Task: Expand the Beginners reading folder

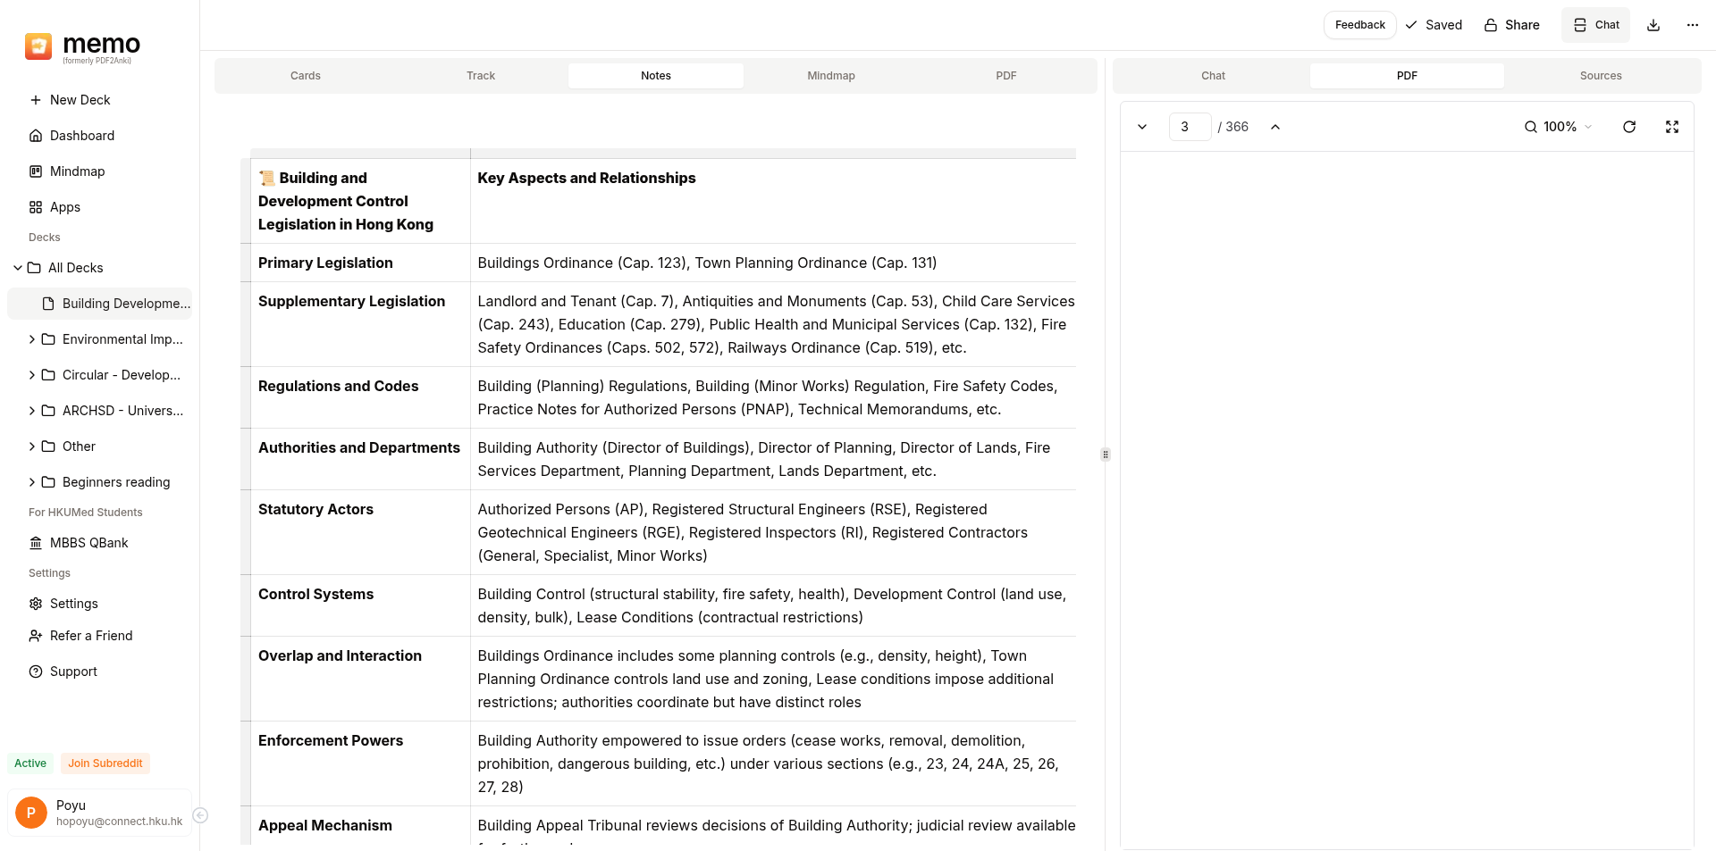Action: tap(32, 482)
